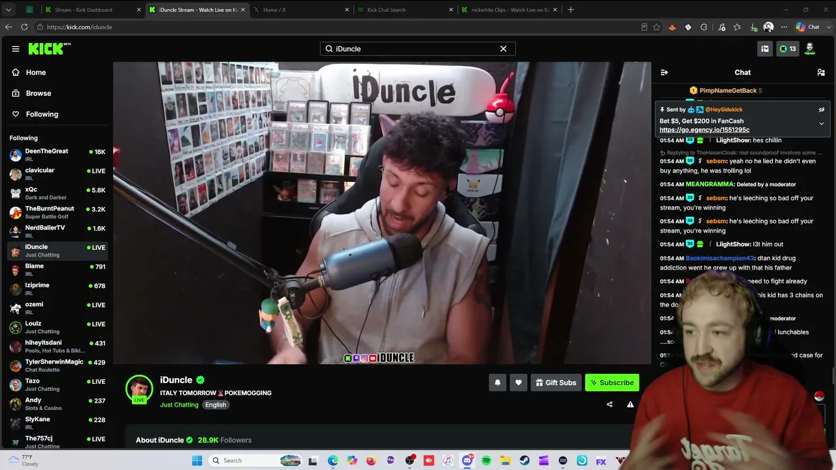Image resolution: width=836 pixels, height=470 pixels.
Task: Click the Kick logo
Action: [49, 49]
